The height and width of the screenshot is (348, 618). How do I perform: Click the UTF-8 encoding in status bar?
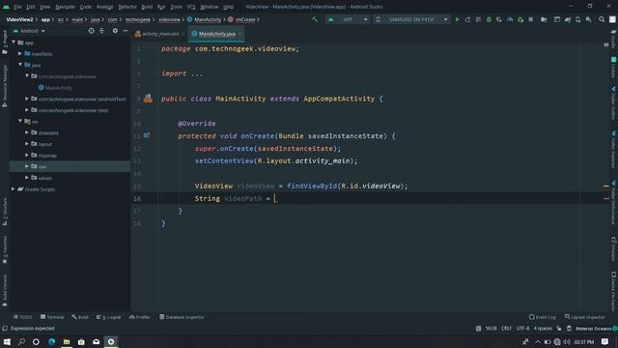tap(522, 329)
